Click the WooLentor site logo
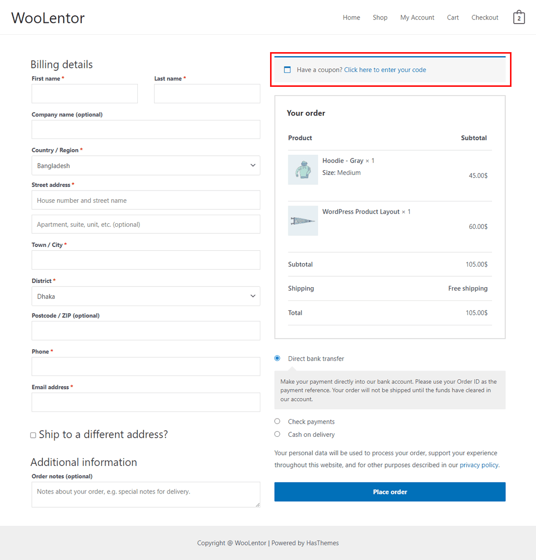The height and width of the screenshot is (560, 536). [48, 18]
